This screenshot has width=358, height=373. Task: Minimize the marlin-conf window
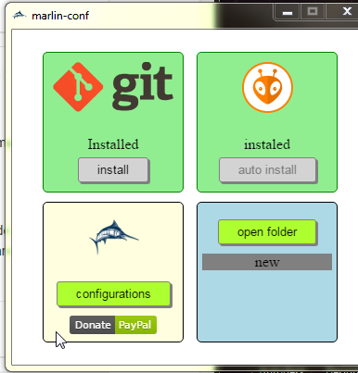(288, 12)
